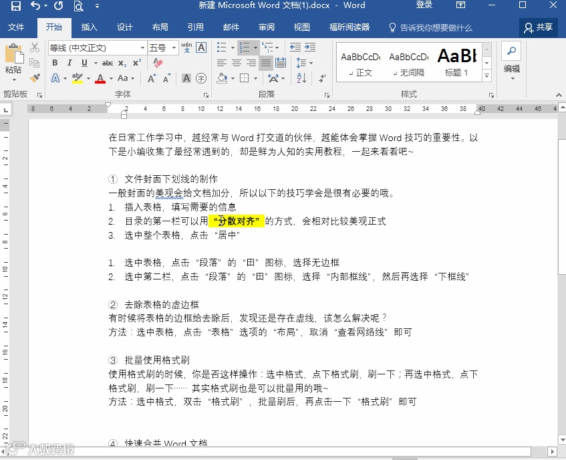
Task: Open Print Preview from quick access toolbar
Action: pyautogui.click(x=78, y=6)
